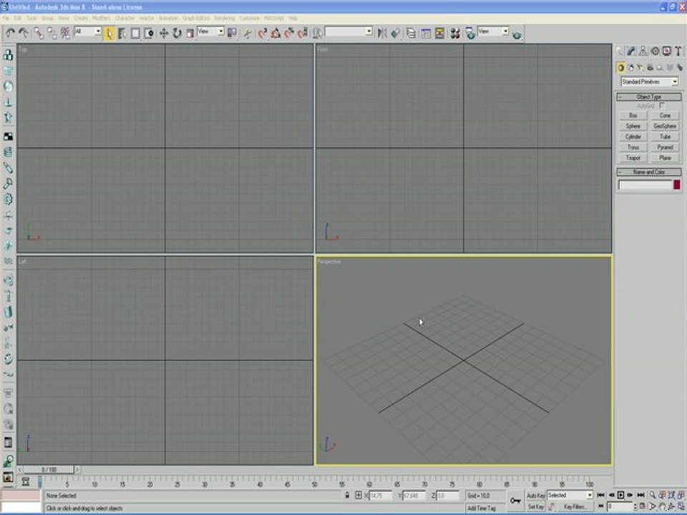This screenshot has height=515, width=687.
Task: Open Select by Name dialog icon
Action: pyautogui.click(x=122, y=34)
